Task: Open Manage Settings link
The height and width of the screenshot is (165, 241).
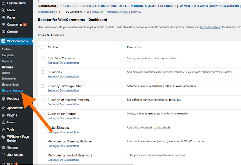Action: pyautogui.click(x=117, y=12)
